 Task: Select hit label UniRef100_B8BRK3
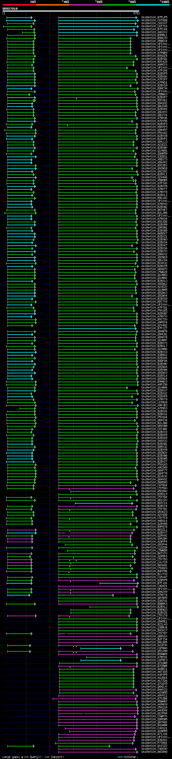pyautogui.click(x=154, y=604)
